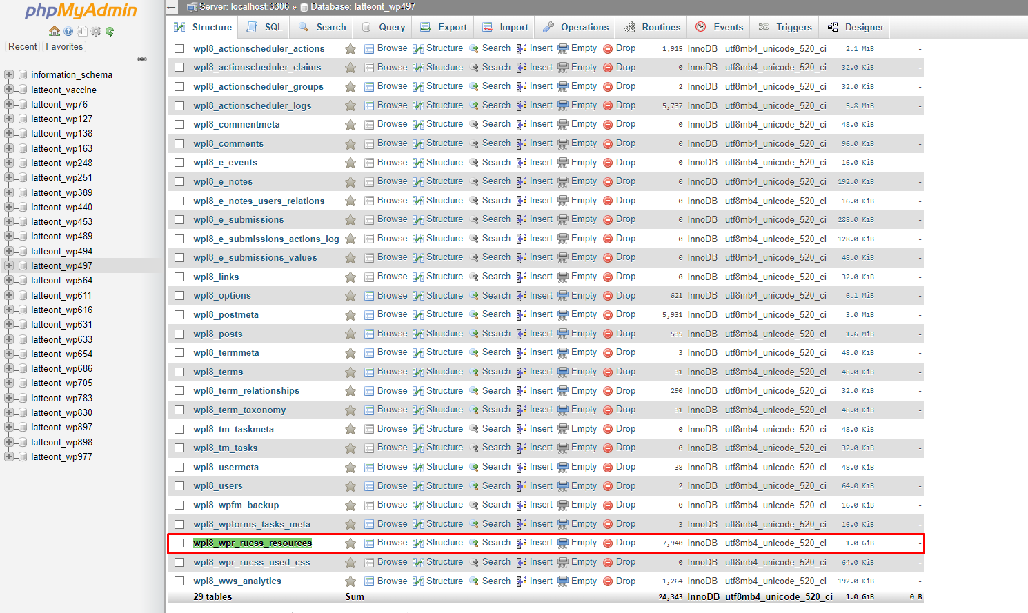Click Browse icon for wpl8_actionscheduler_logs
This screenshot has height=613, width=1028.
(x=369, y=105)
